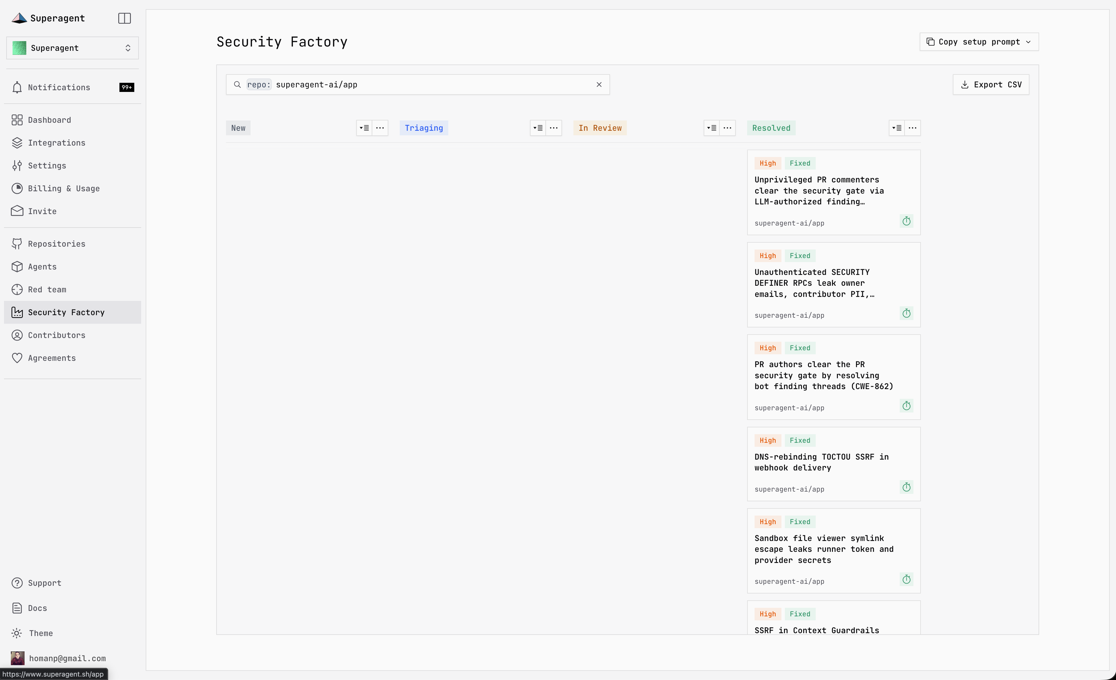
Task: Click the In Review column label
Action: (600, 128)
